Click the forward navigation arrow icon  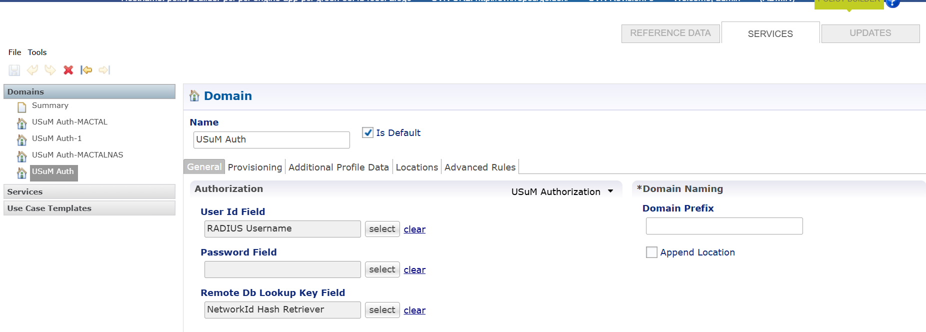(x=104, y=70)
